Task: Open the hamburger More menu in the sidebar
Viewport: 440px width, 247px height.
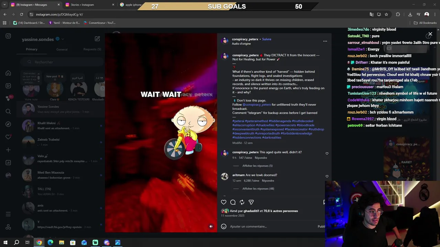Action: (8, 214)
